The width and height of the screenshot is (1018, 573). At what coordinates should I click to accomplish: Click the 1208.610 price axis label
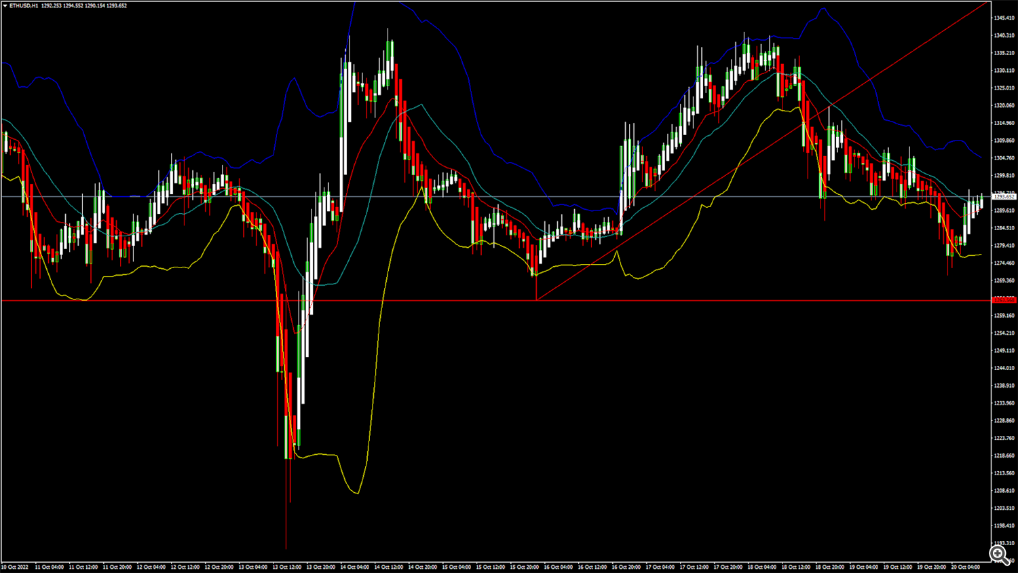[x=1004, y=490]
